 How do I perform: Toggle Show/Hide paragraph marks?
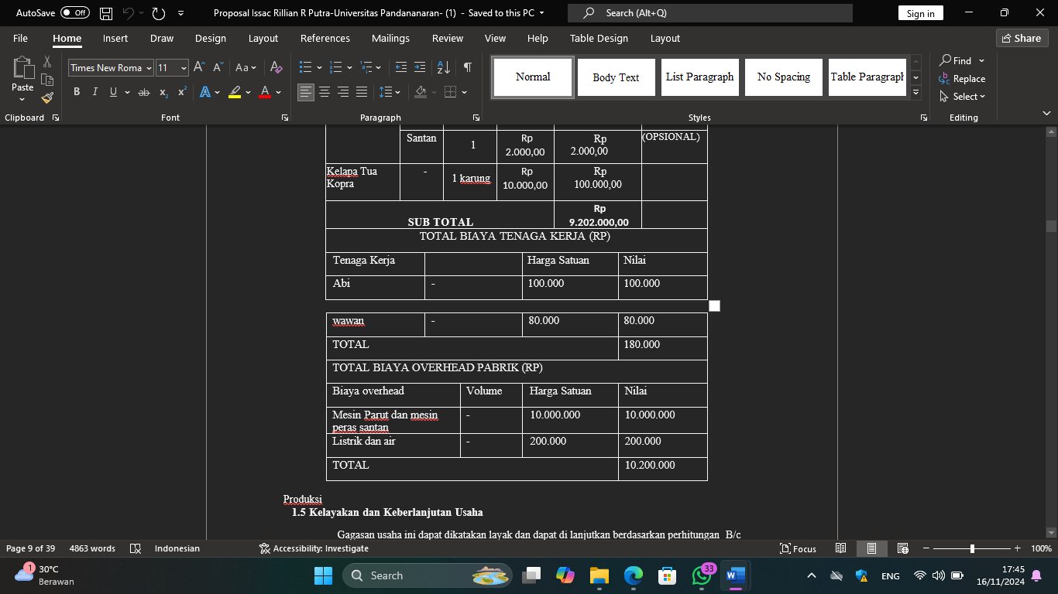click(467, 67)
